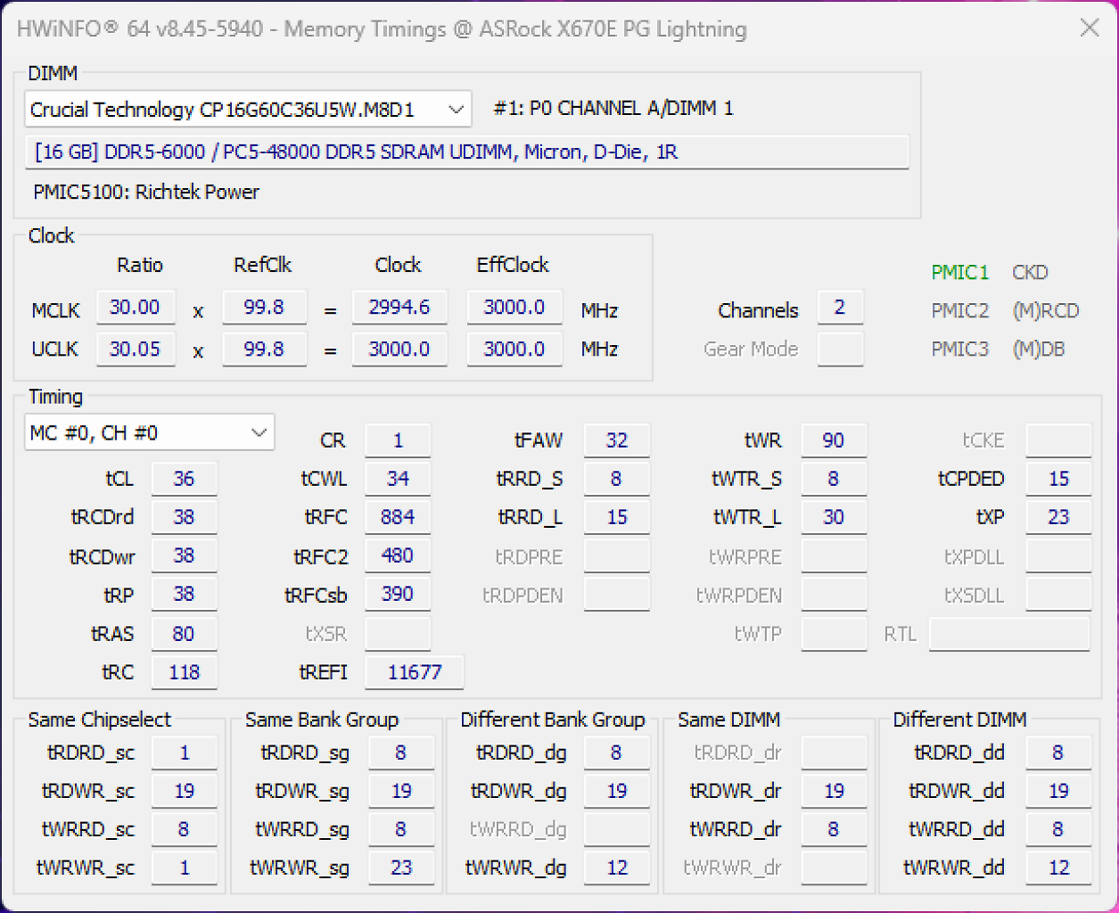Click the tRRD_S value 8

616,479
